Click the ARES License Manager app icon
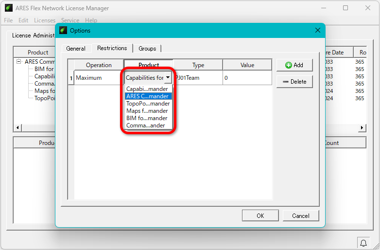The height and width of the screenshot is (250, 380). (8, 8)
